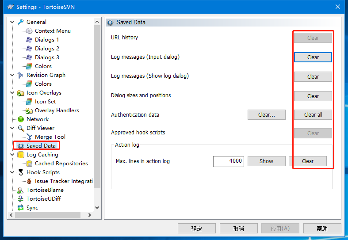Viewport: 348px width, 240px height.
Task: Click the tree vertical scrollbar thumb
Action: pyautogui.click(x=97, y=107)
